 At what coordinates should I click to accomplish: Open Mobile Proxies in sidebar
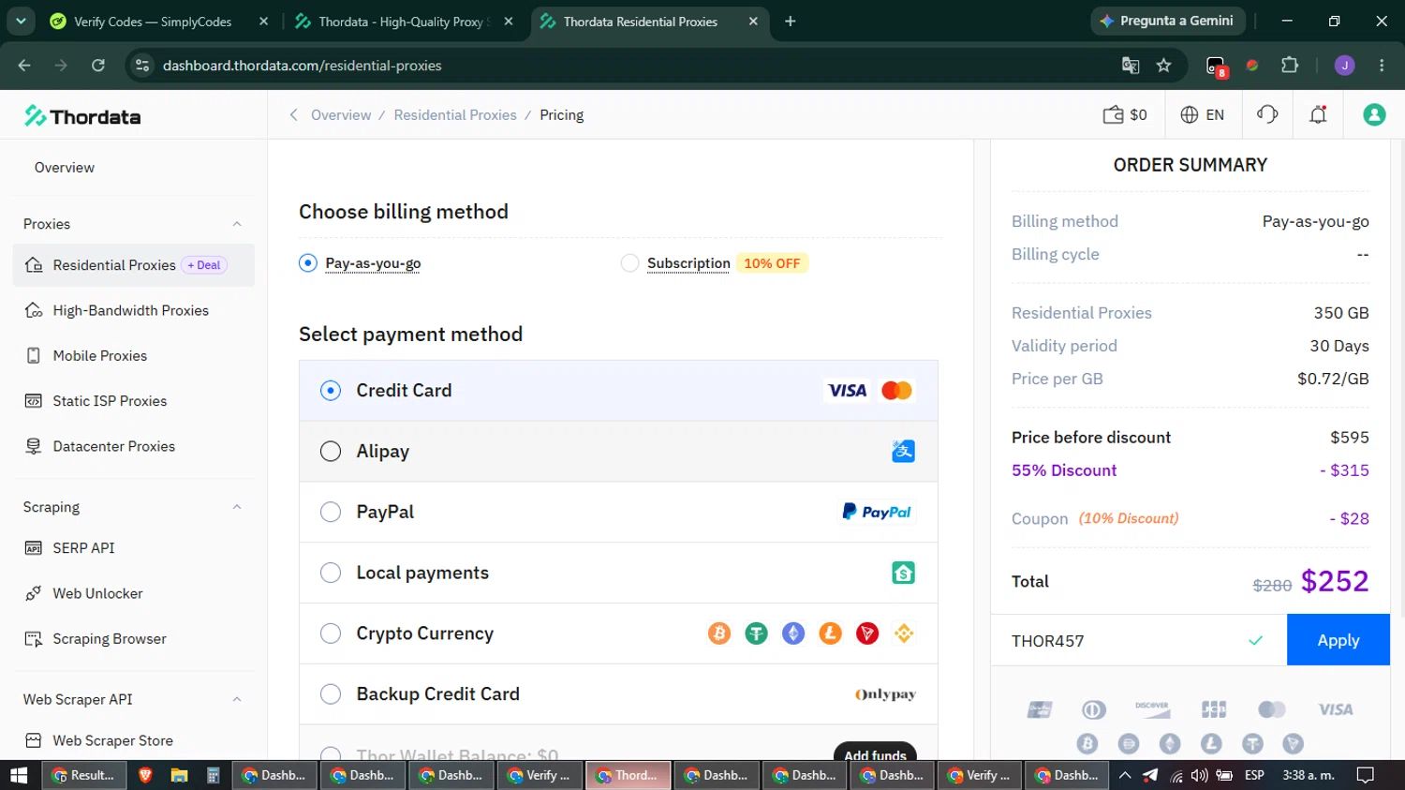tap(134, 356)
